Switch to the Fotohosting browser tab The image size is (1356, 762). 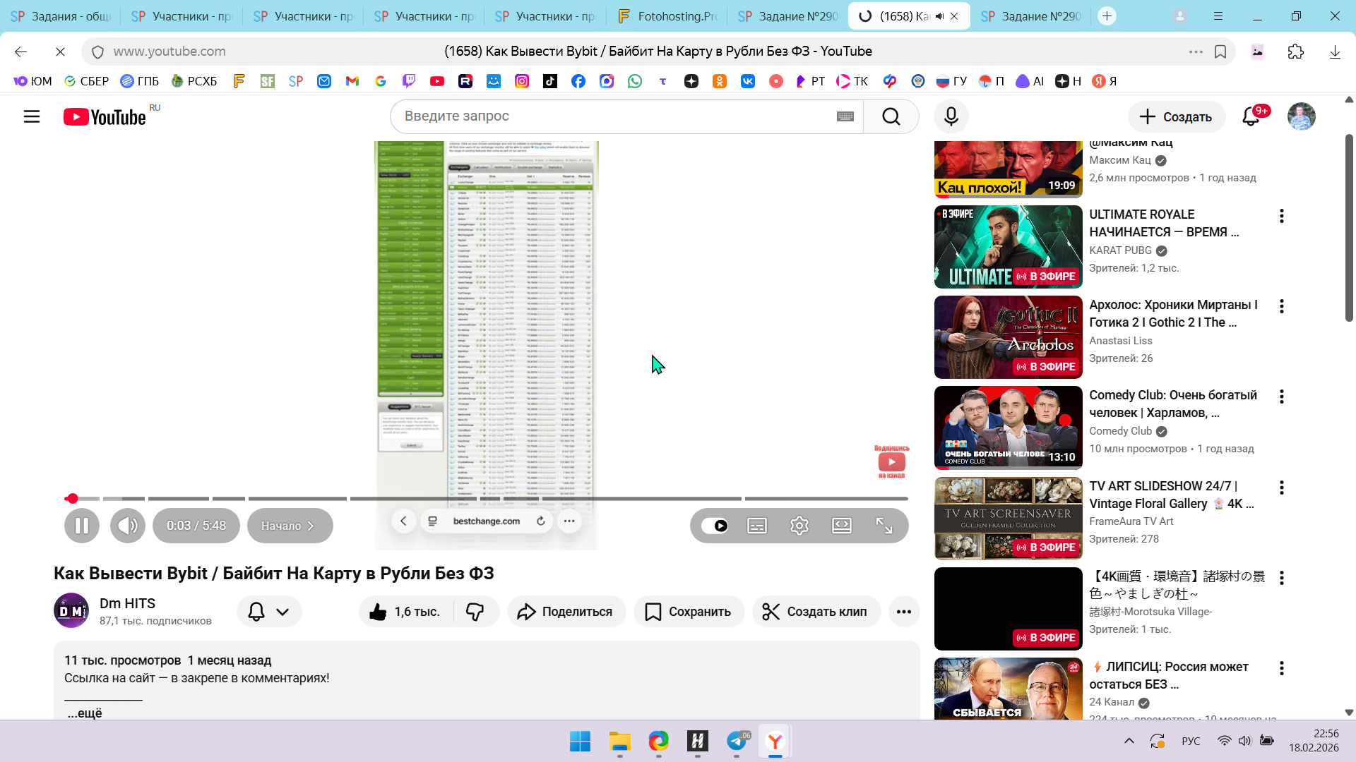pyautogui.click(x=667, y=16)
